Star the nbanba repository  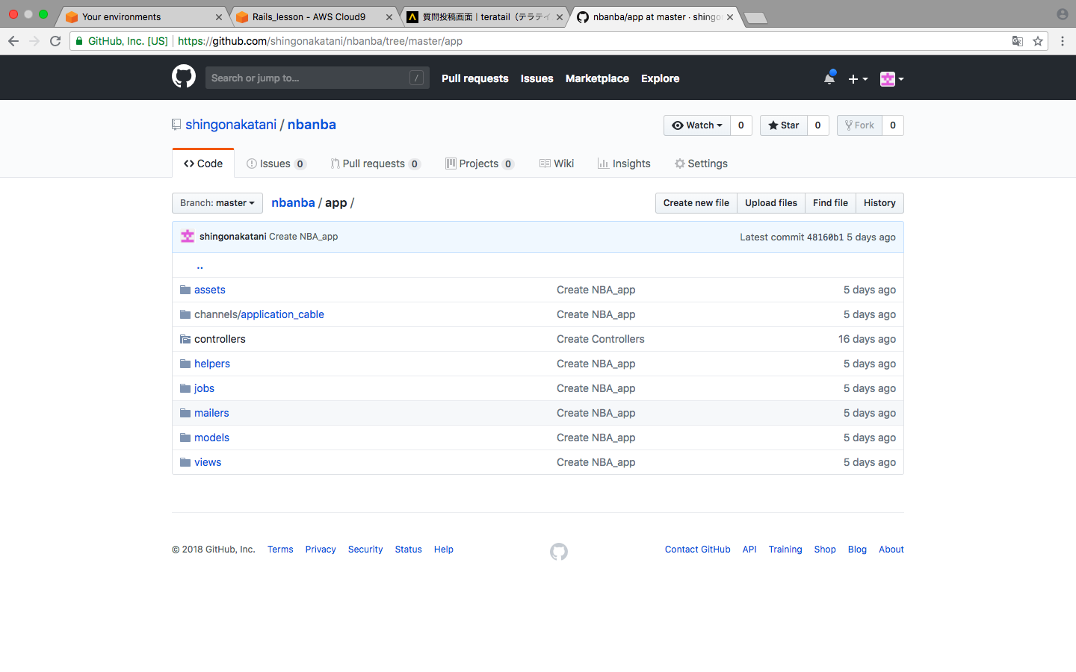(x=784, y=125)
